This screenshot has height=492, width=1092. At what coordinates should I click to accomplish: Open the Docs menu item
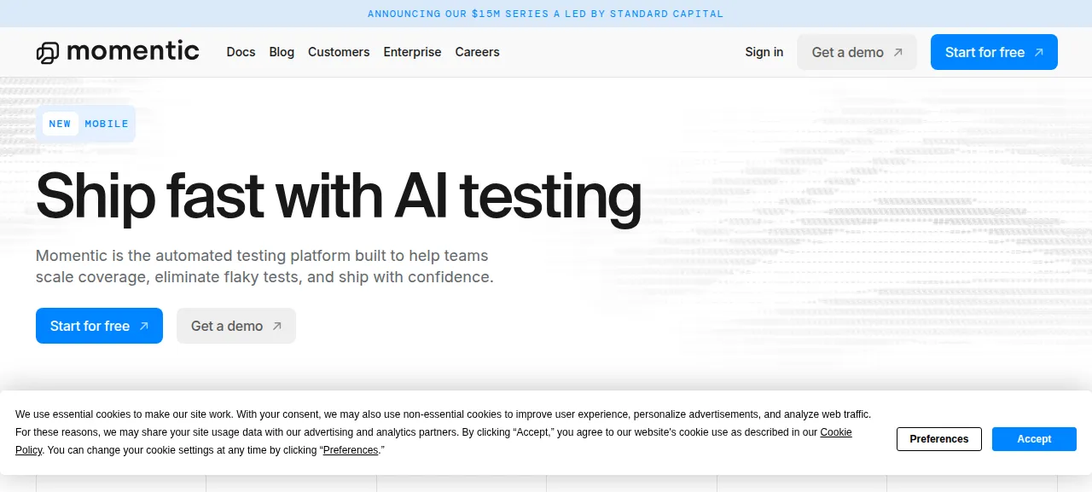[x=241, y=52]
